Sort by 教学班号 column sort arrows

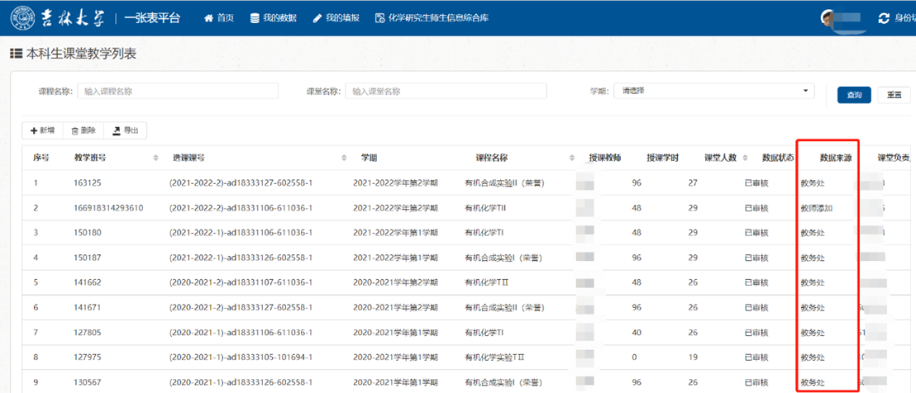pos(156,158)
